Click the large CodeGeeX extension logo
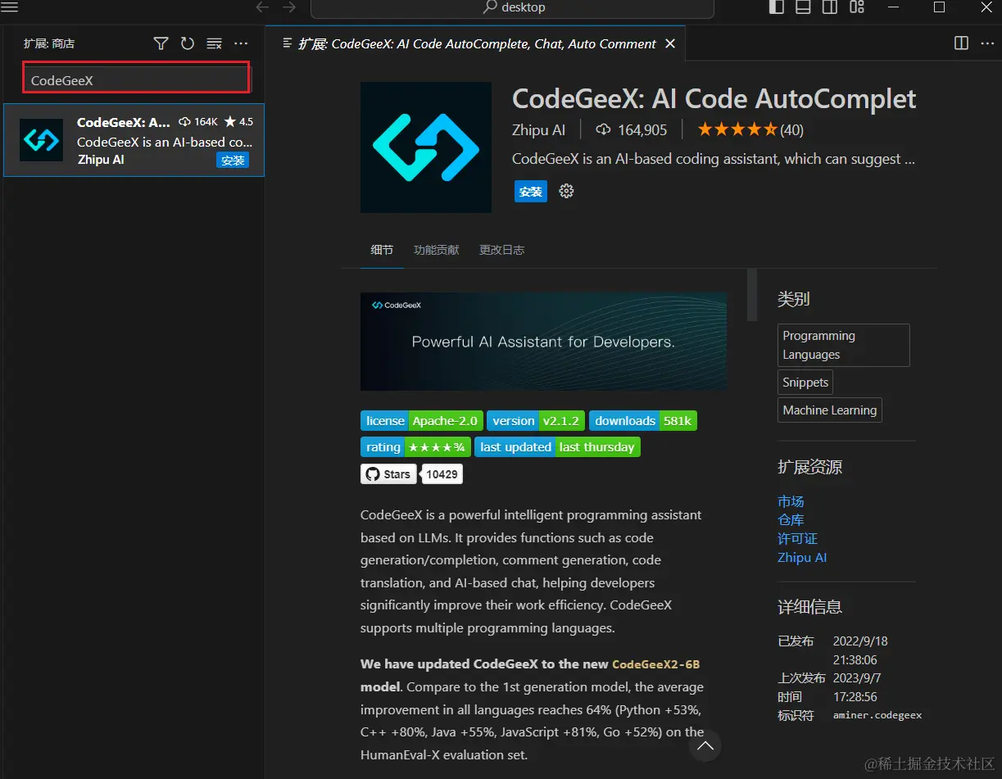The height and width of the screenshot is (779, 1002). 426,147
